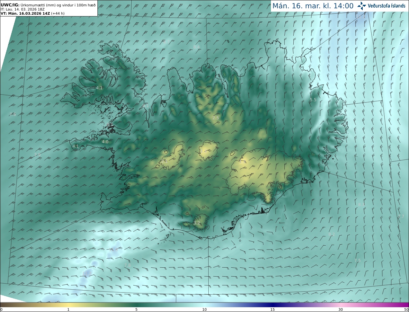This screenshot has height=312, width=409.
Task: Click the '7.6' value on the map
Action: (12, 114)
